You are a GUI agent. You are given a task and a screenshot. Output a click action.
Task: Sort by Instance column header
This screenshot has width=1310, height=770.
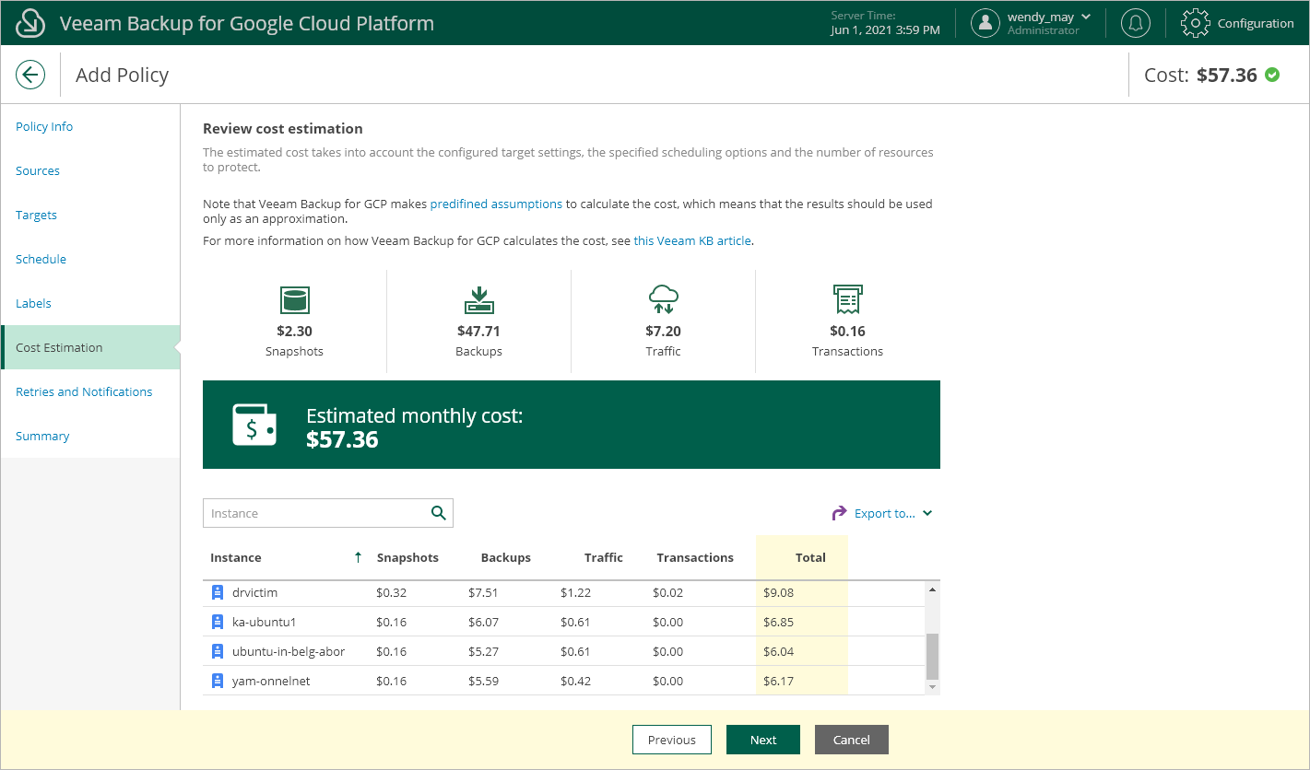(x=235, y=557)
